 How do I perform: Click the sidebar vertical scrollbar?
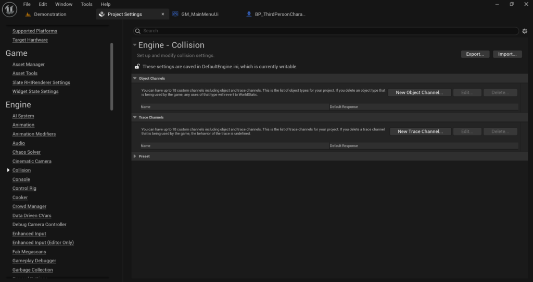[x=111, y=76]
